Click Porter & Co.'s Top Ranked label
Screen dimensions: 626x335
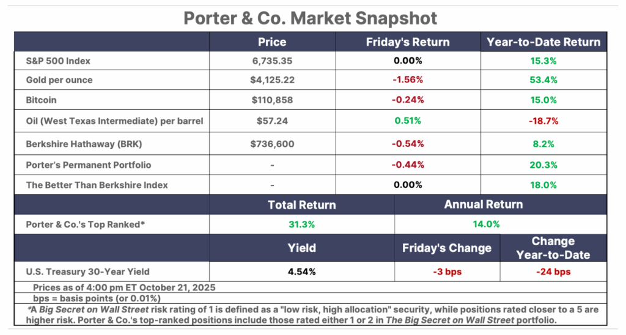point(86,225)
